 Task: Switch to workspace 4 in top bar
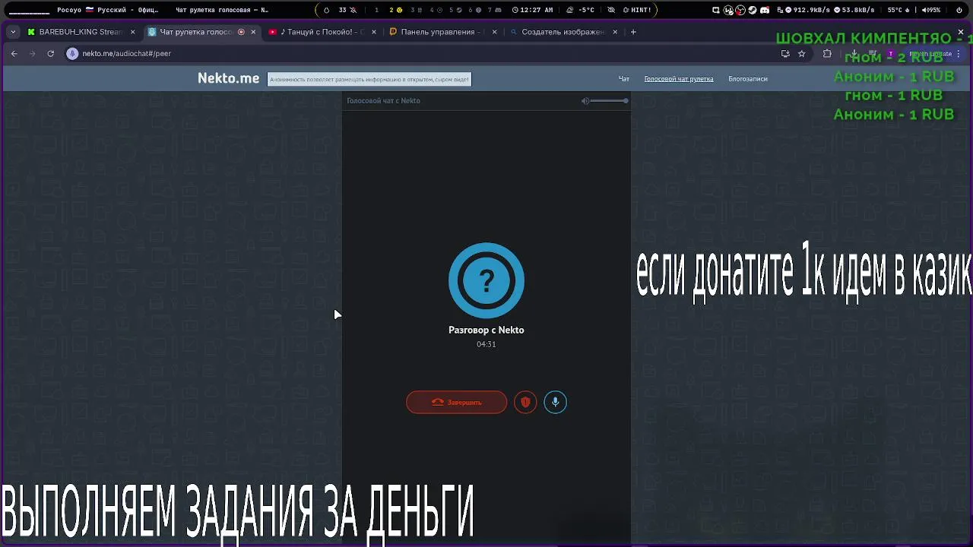click(x=435, y=10)
